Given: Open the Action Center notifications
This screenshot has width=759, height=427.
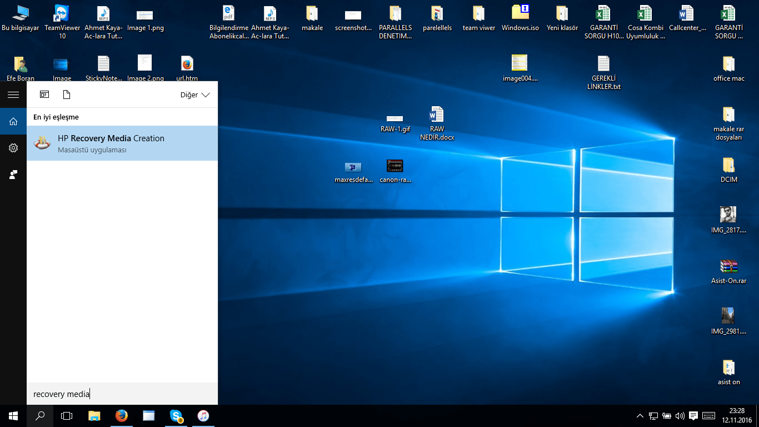Looking at the screenshot, I should [x=693, y=416].
